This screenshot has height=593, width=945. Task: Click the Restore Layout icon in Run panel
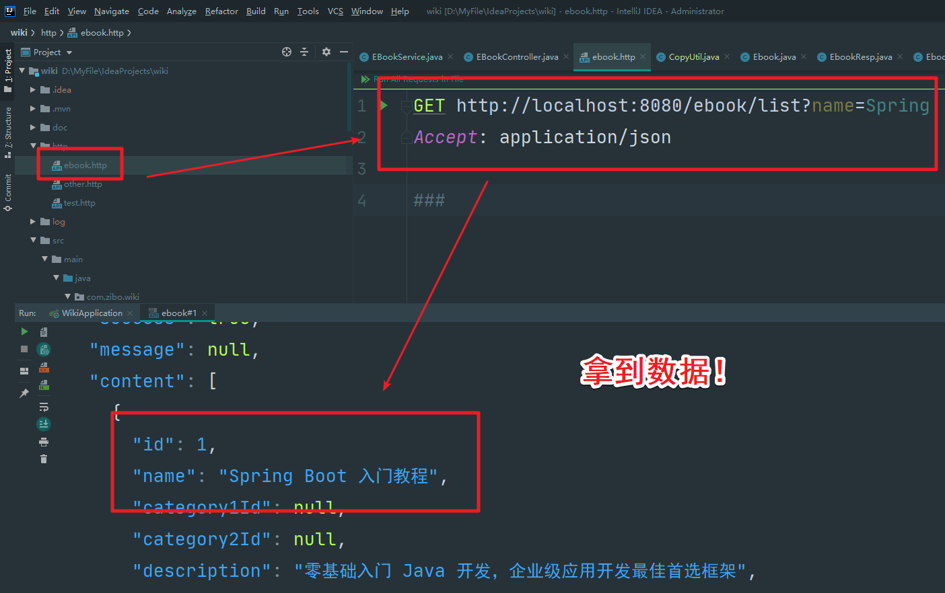coord(24,371)
